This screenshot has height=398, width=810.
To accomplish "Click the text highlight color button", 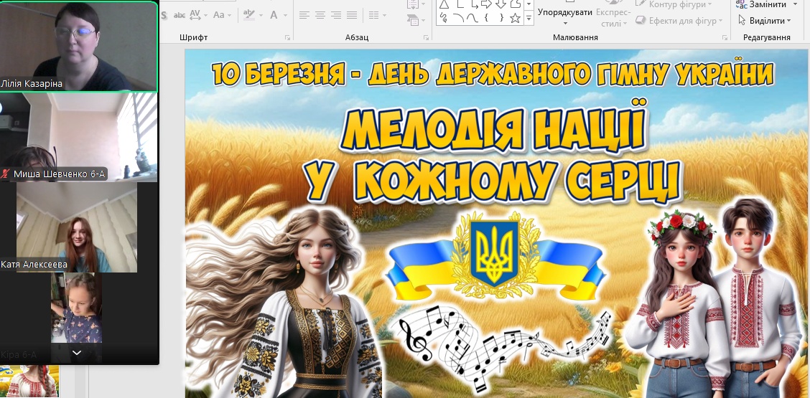I will click(248, 15).
